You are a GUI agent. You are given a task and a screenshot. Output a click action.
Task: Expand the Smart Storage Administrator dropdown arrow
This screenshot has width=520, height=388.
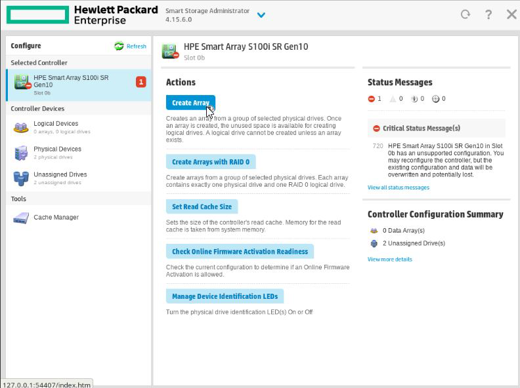point(261,15)
